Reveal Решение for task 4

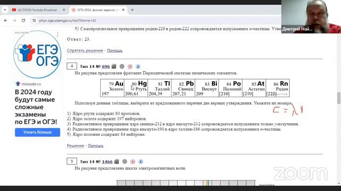pyautogui.click(x=75, y=146)
